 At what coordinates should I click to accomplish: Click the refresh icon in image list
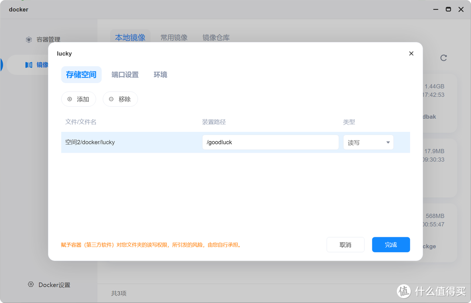click(444, 58)
